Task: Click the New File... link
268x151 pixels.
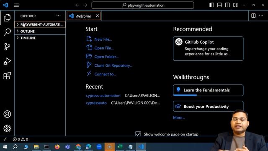Action: point(103,39)
